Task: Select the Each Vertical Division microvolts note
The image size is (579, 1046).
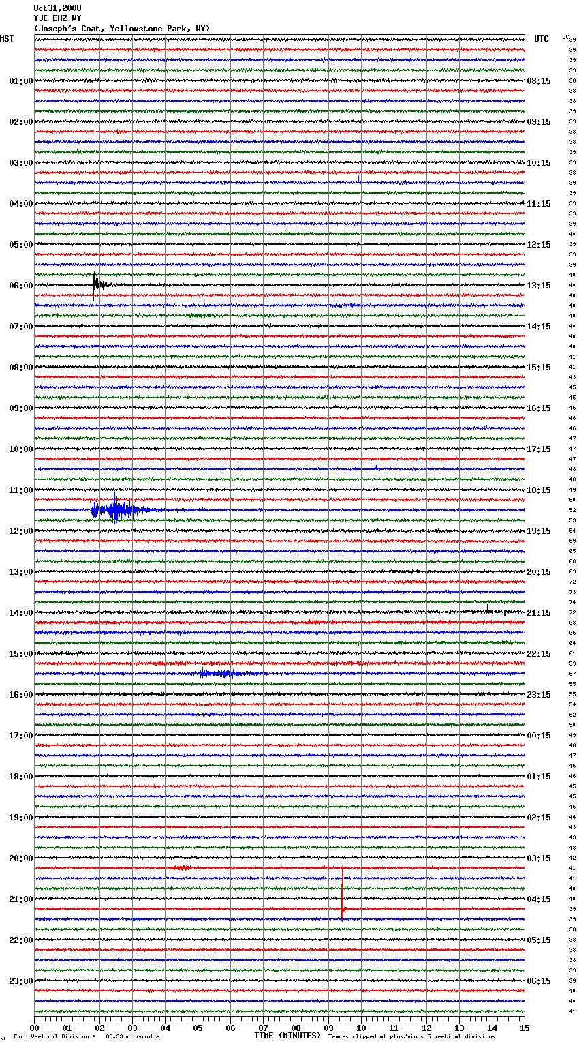Action: tap(87, 1036)
